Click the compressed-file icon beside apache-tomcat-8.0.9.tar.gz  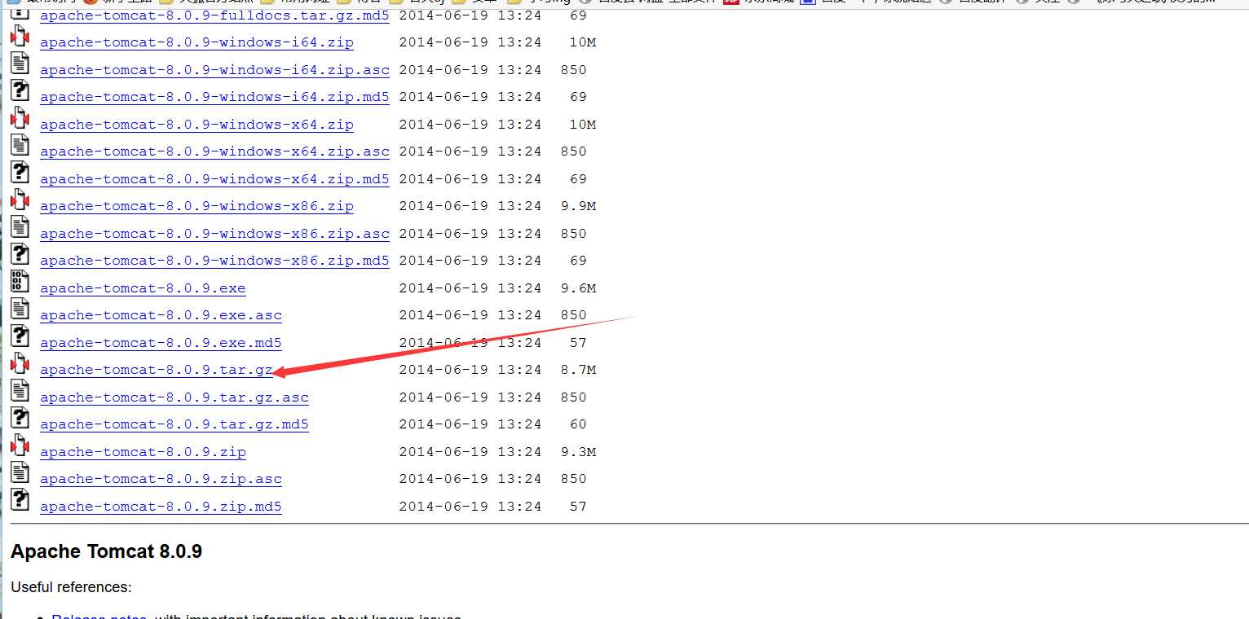click(x=20, y=364)
